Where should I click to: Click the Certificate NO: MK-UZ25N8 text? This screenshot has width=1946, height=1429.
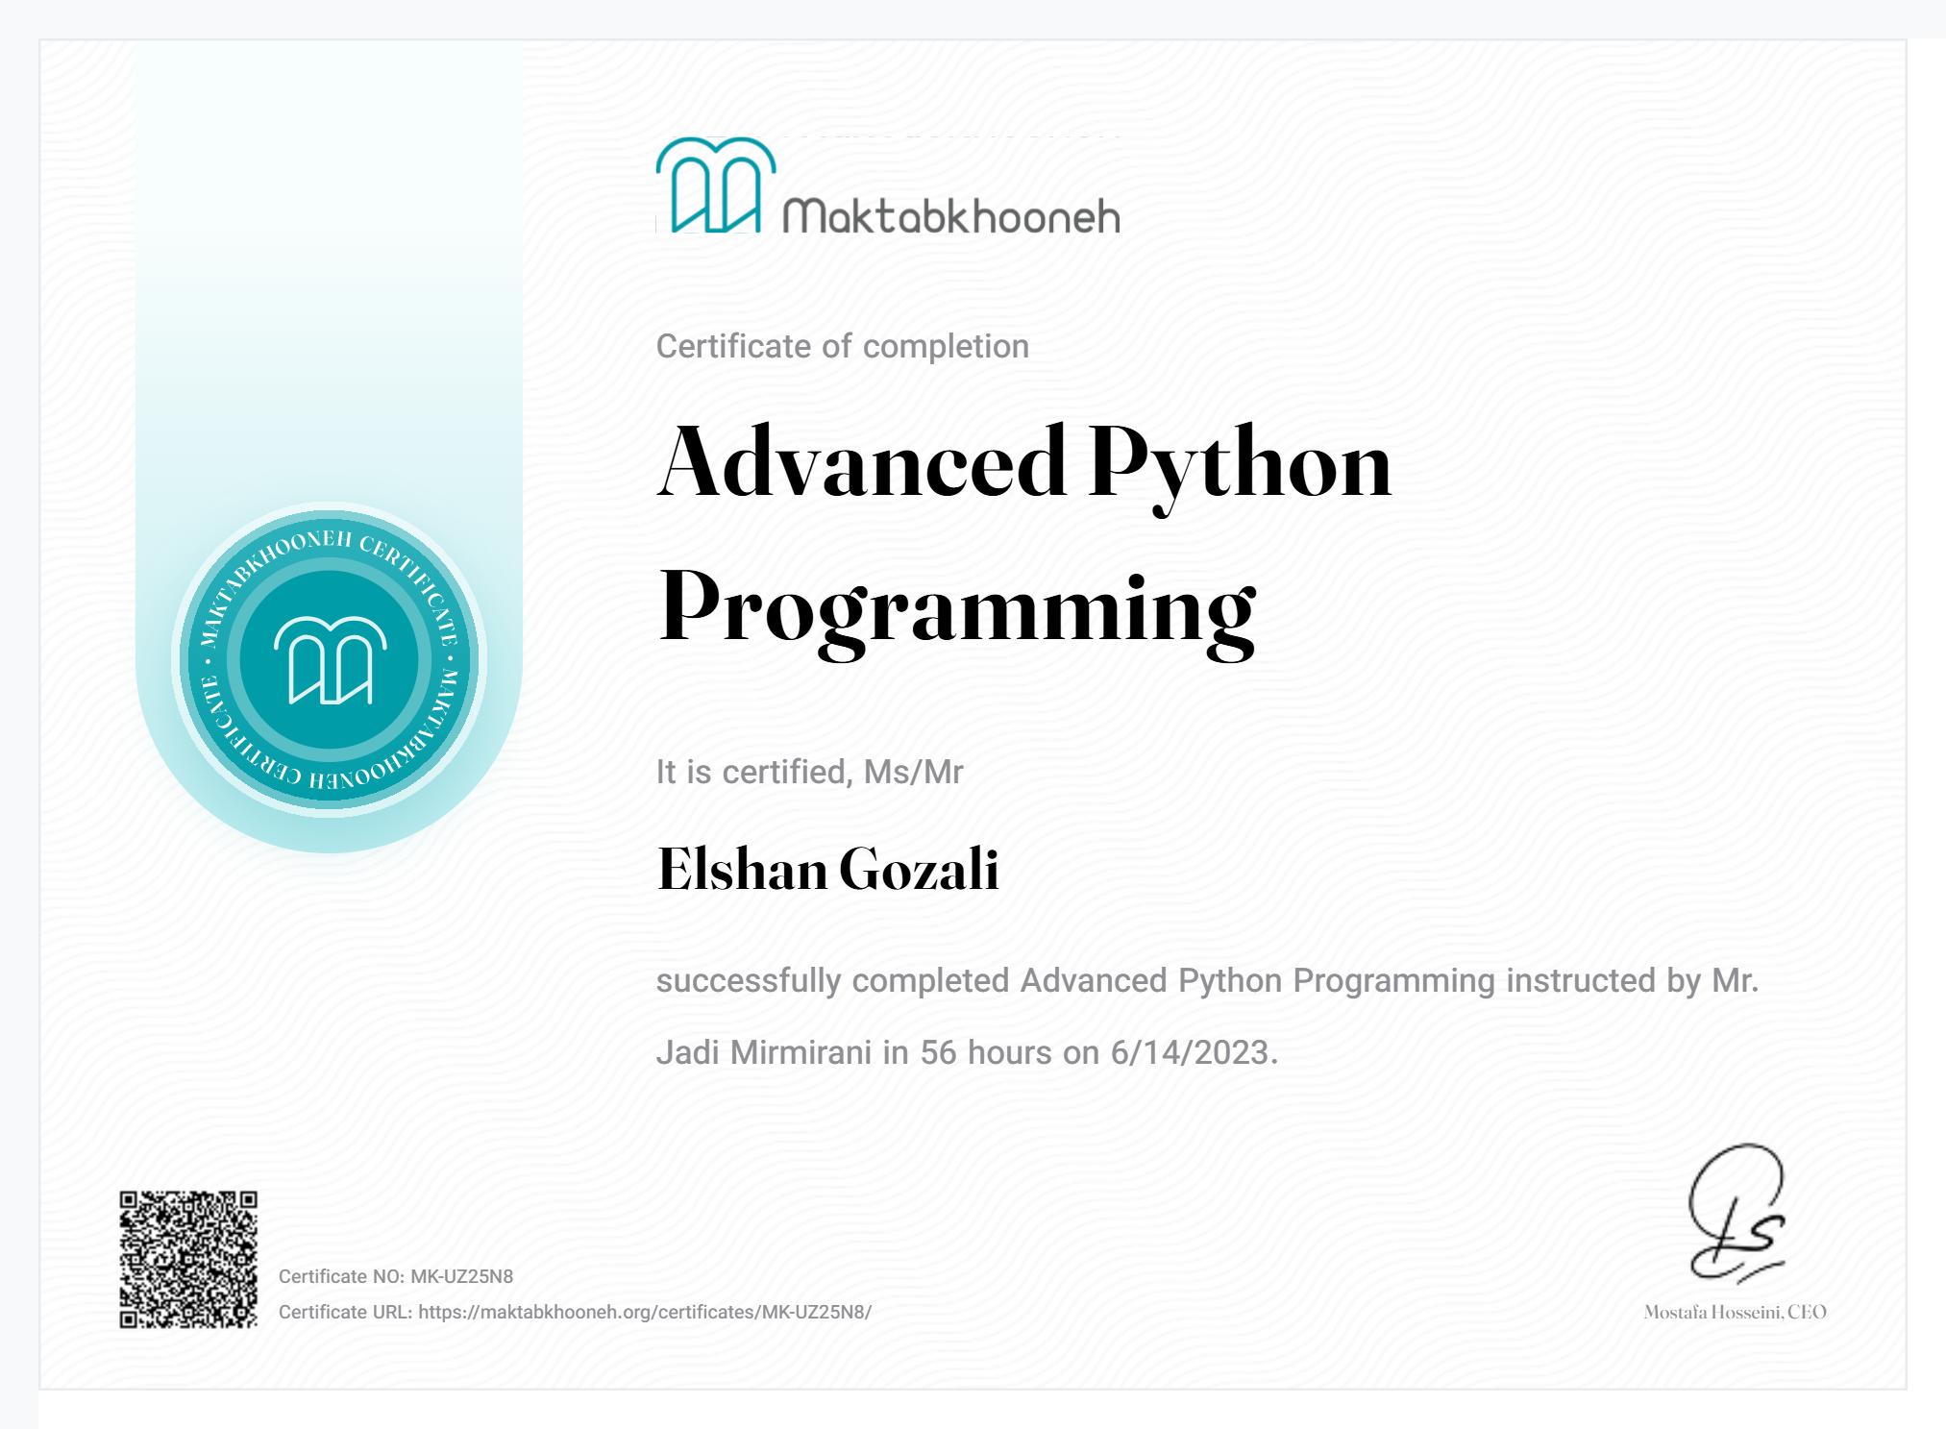[x=396, y=1276]
